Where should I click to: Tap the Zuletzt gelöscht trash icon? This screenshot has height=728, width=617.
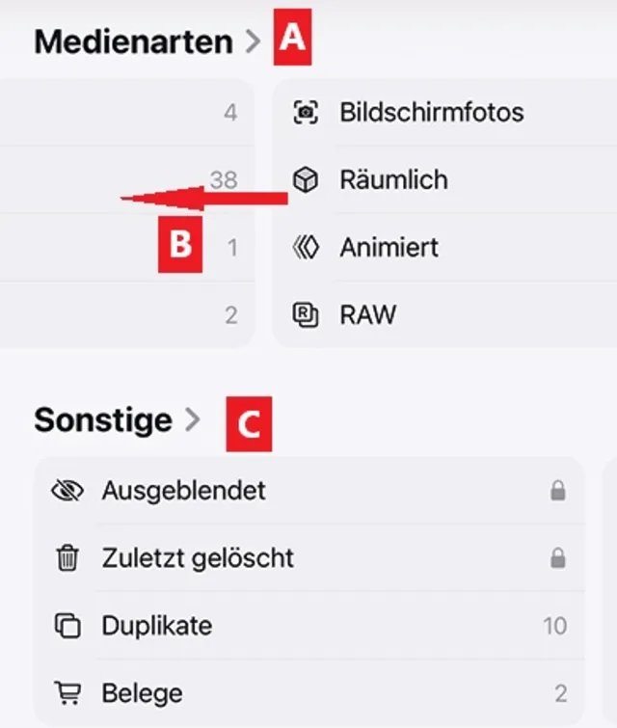tap(67, 558)
